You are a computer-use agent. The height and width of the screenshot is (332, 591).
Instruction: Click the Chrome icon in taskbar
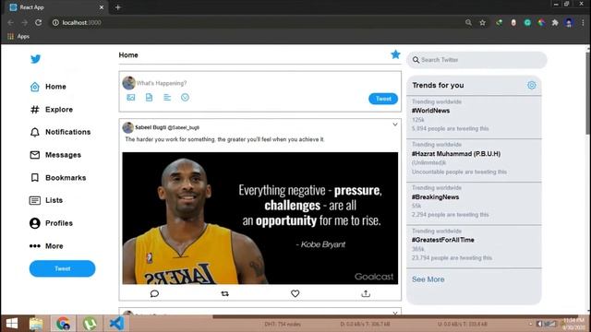point(63,324)
